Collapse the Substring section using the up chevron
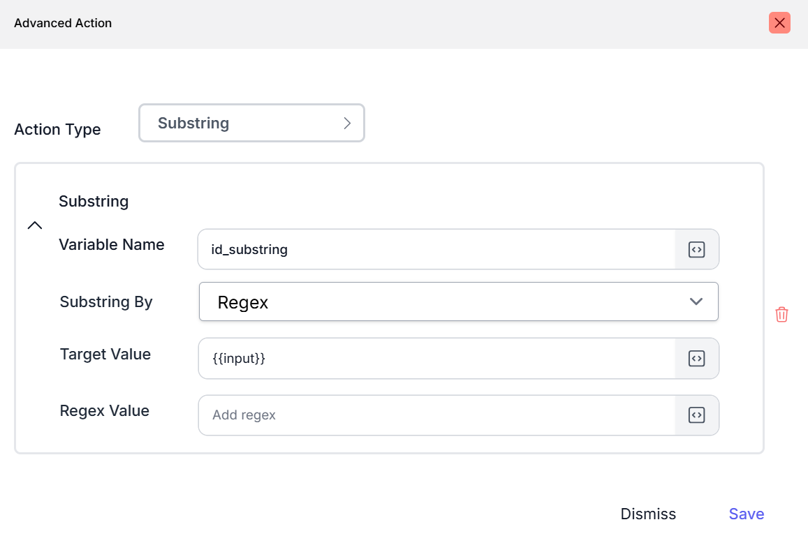 tap(34, 225)
